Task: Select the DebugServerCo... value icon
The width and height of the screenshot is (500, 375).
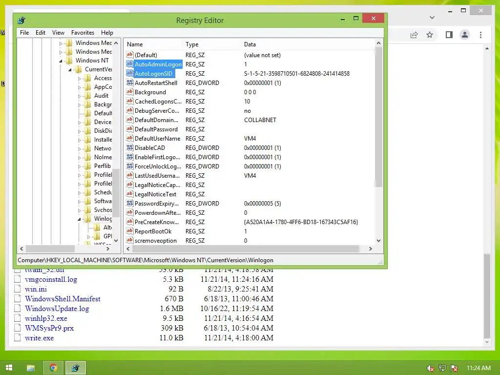Action: pos(129,110)
